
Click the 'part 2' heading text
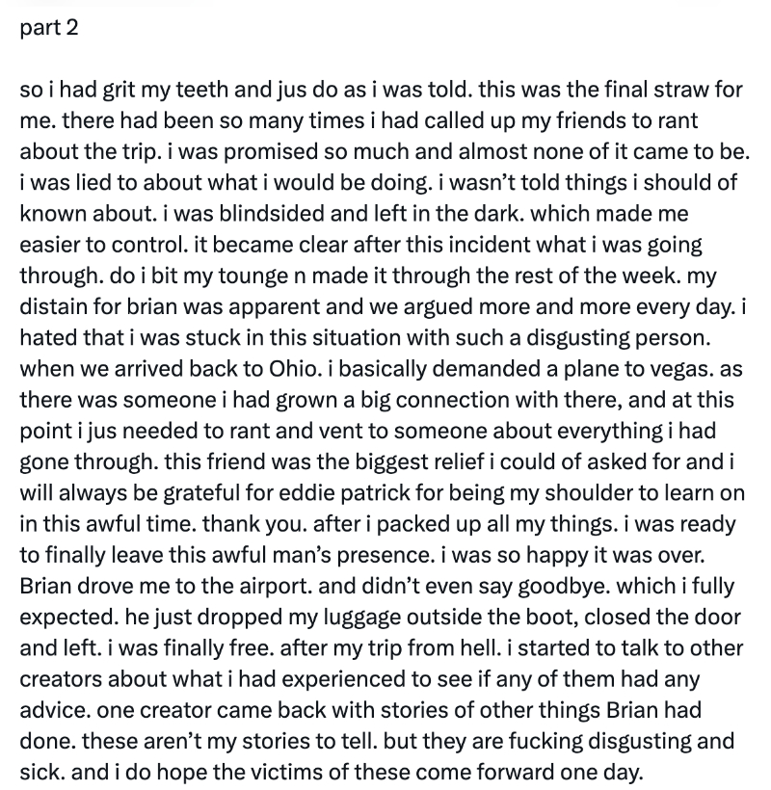point(48,28)
